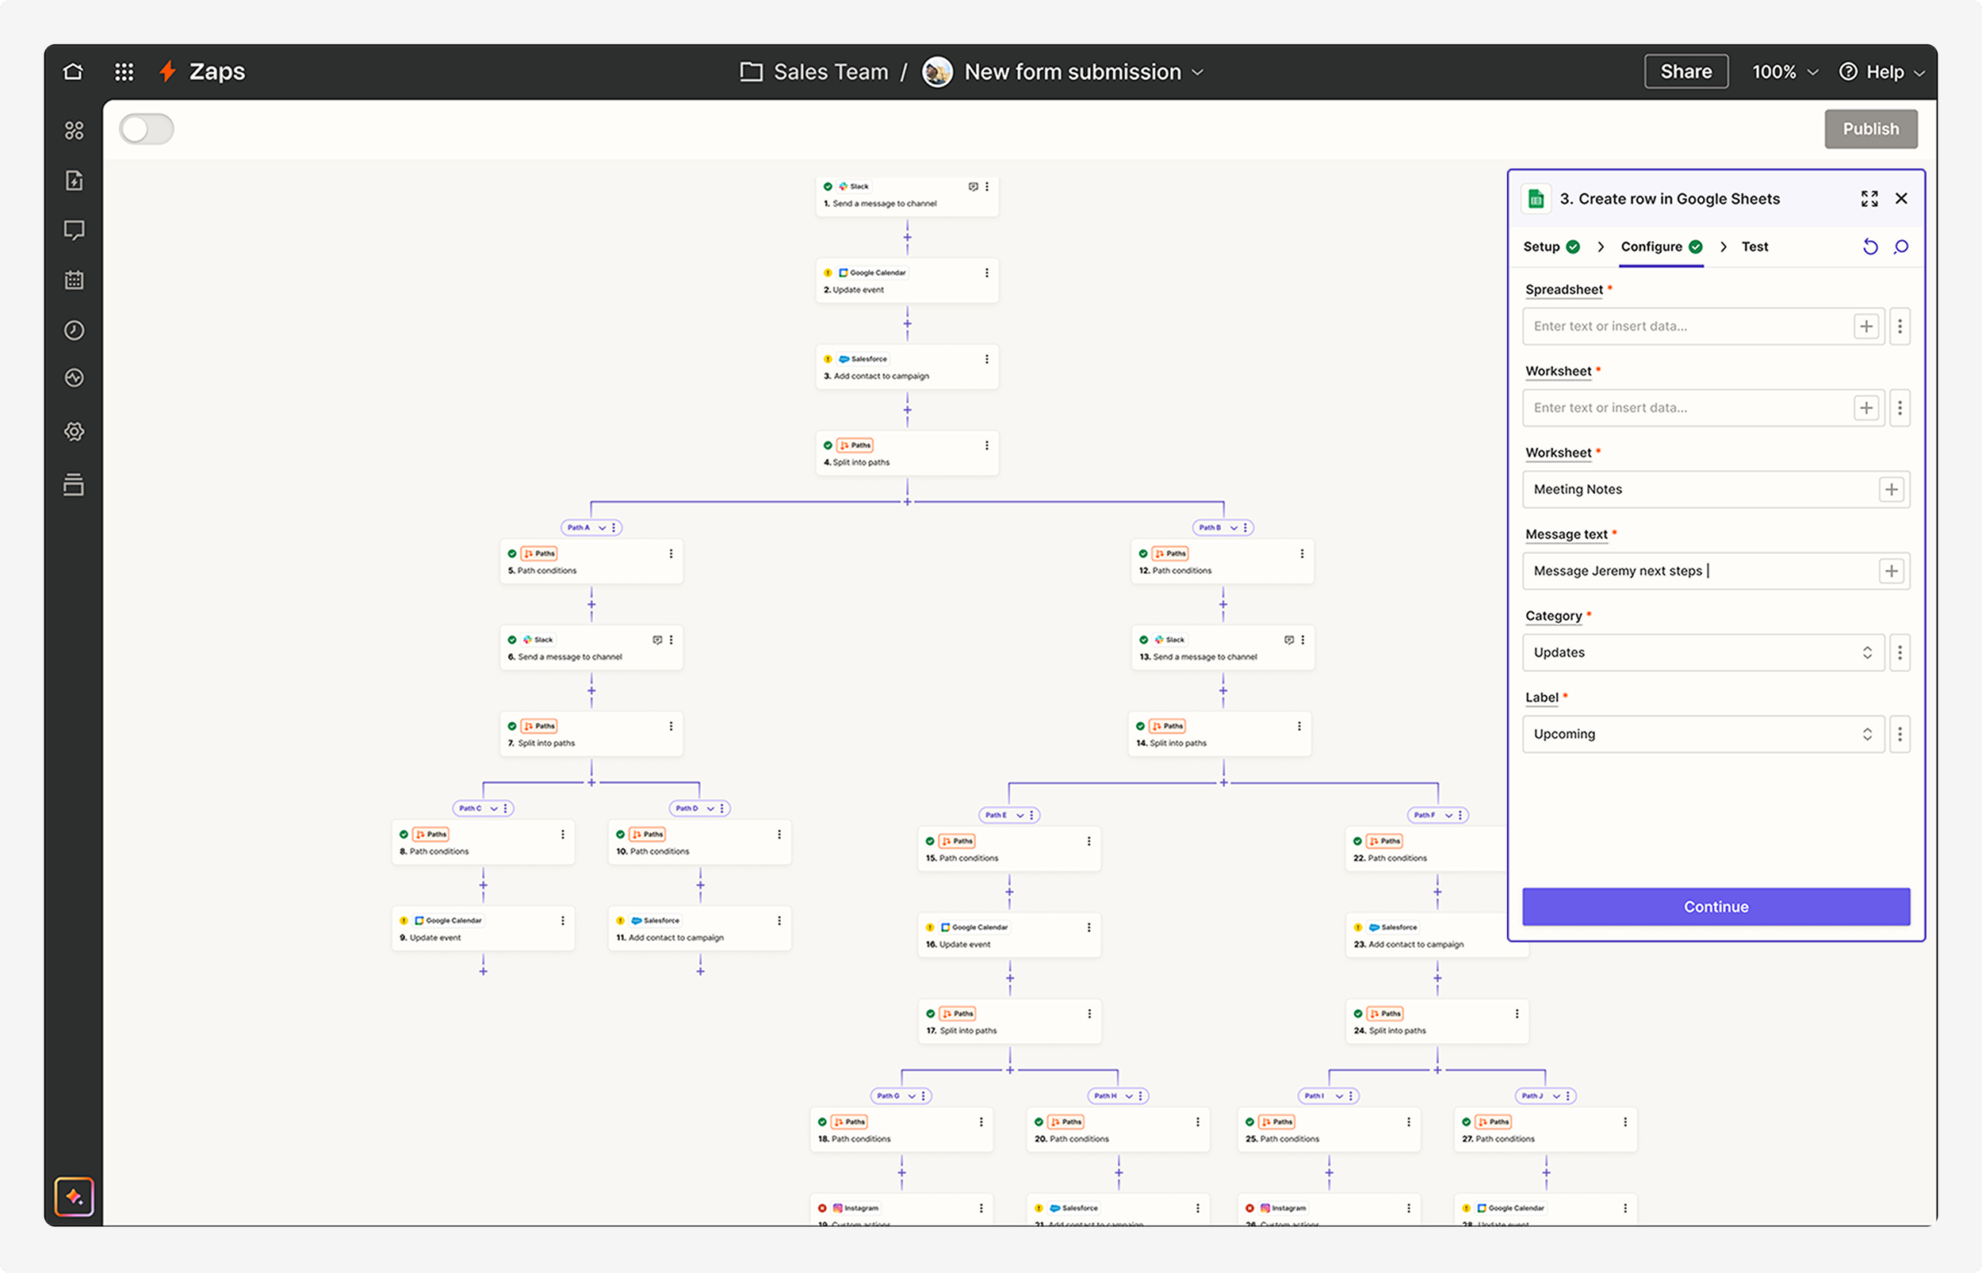Click the home icon in top bar
1982x1273 pixels.
[73, 72]
